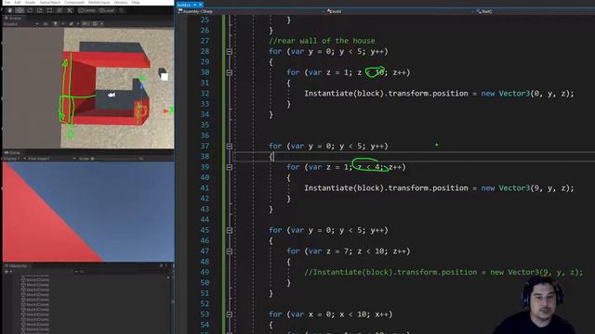Screen dimensions: 595x334
Task: Open the Assets menu in Unity
Action: [30, 2]
